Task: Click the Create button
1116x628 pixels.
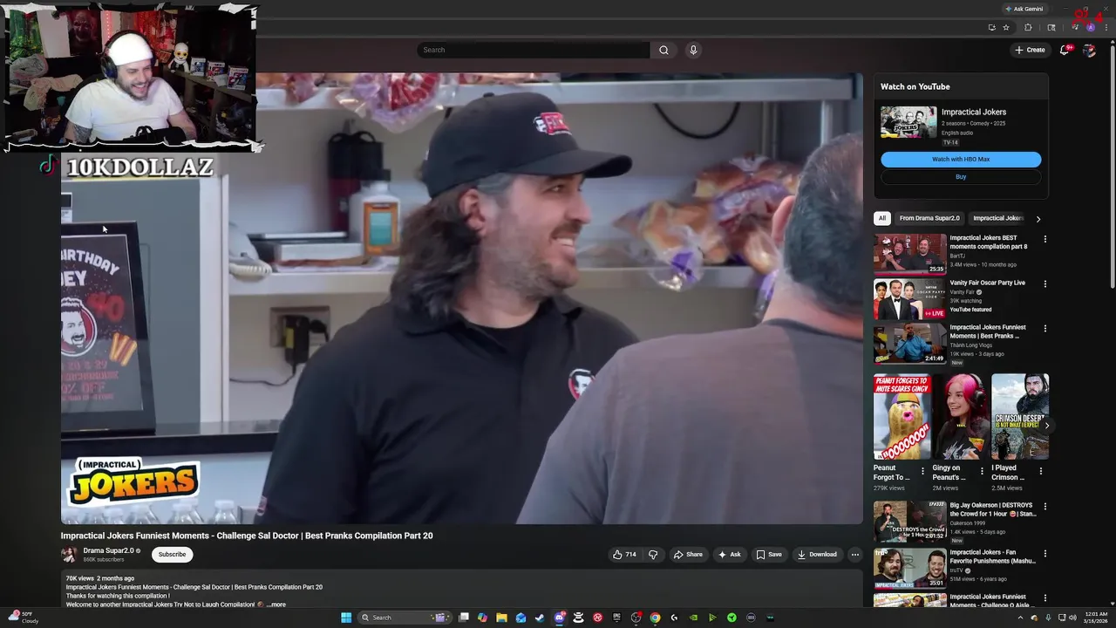Action: tap(1030, 50)
